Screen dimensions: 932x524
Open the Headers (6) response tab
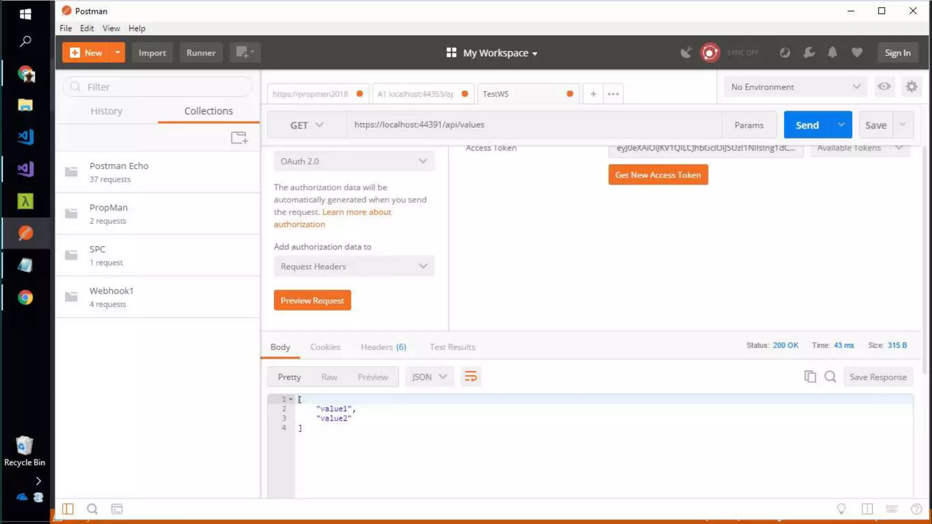(x=383, y=347)
